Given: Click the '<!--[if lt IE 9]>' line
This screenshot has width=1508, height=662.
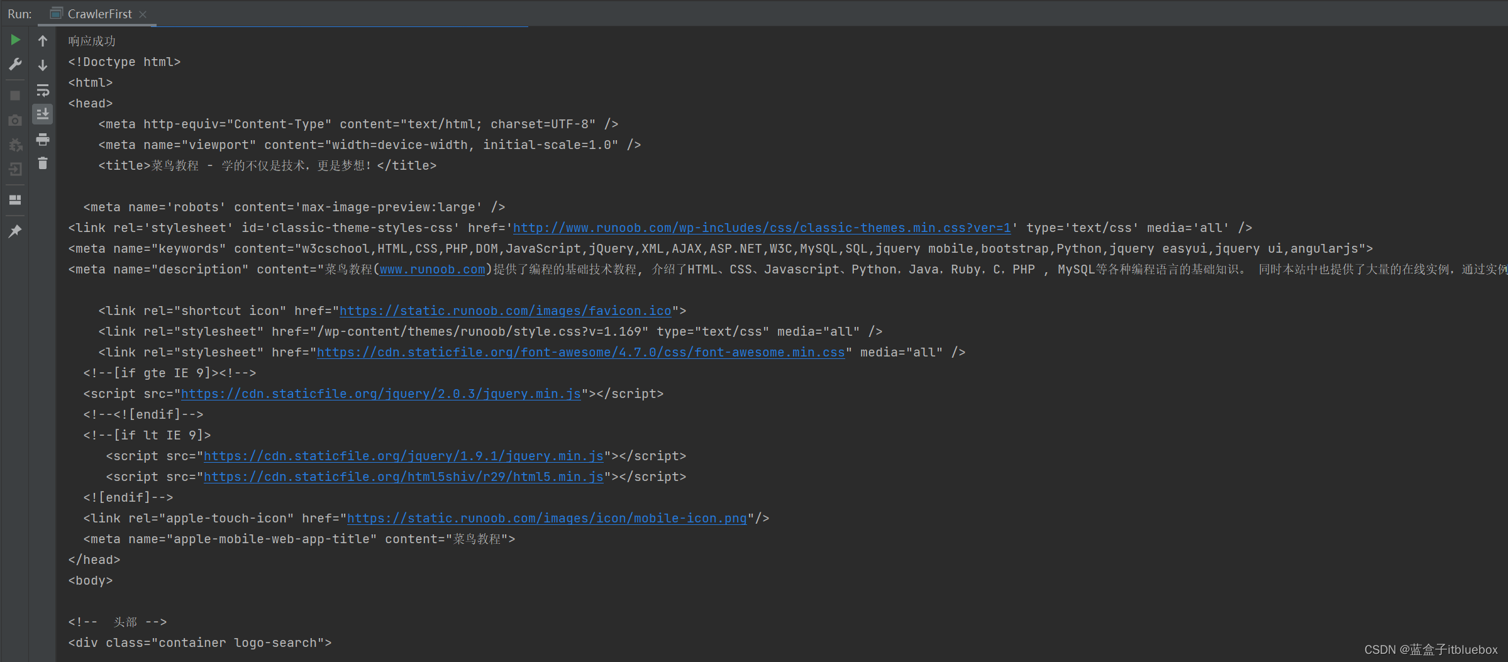Looking at the screenshot, I should point(147,435).
